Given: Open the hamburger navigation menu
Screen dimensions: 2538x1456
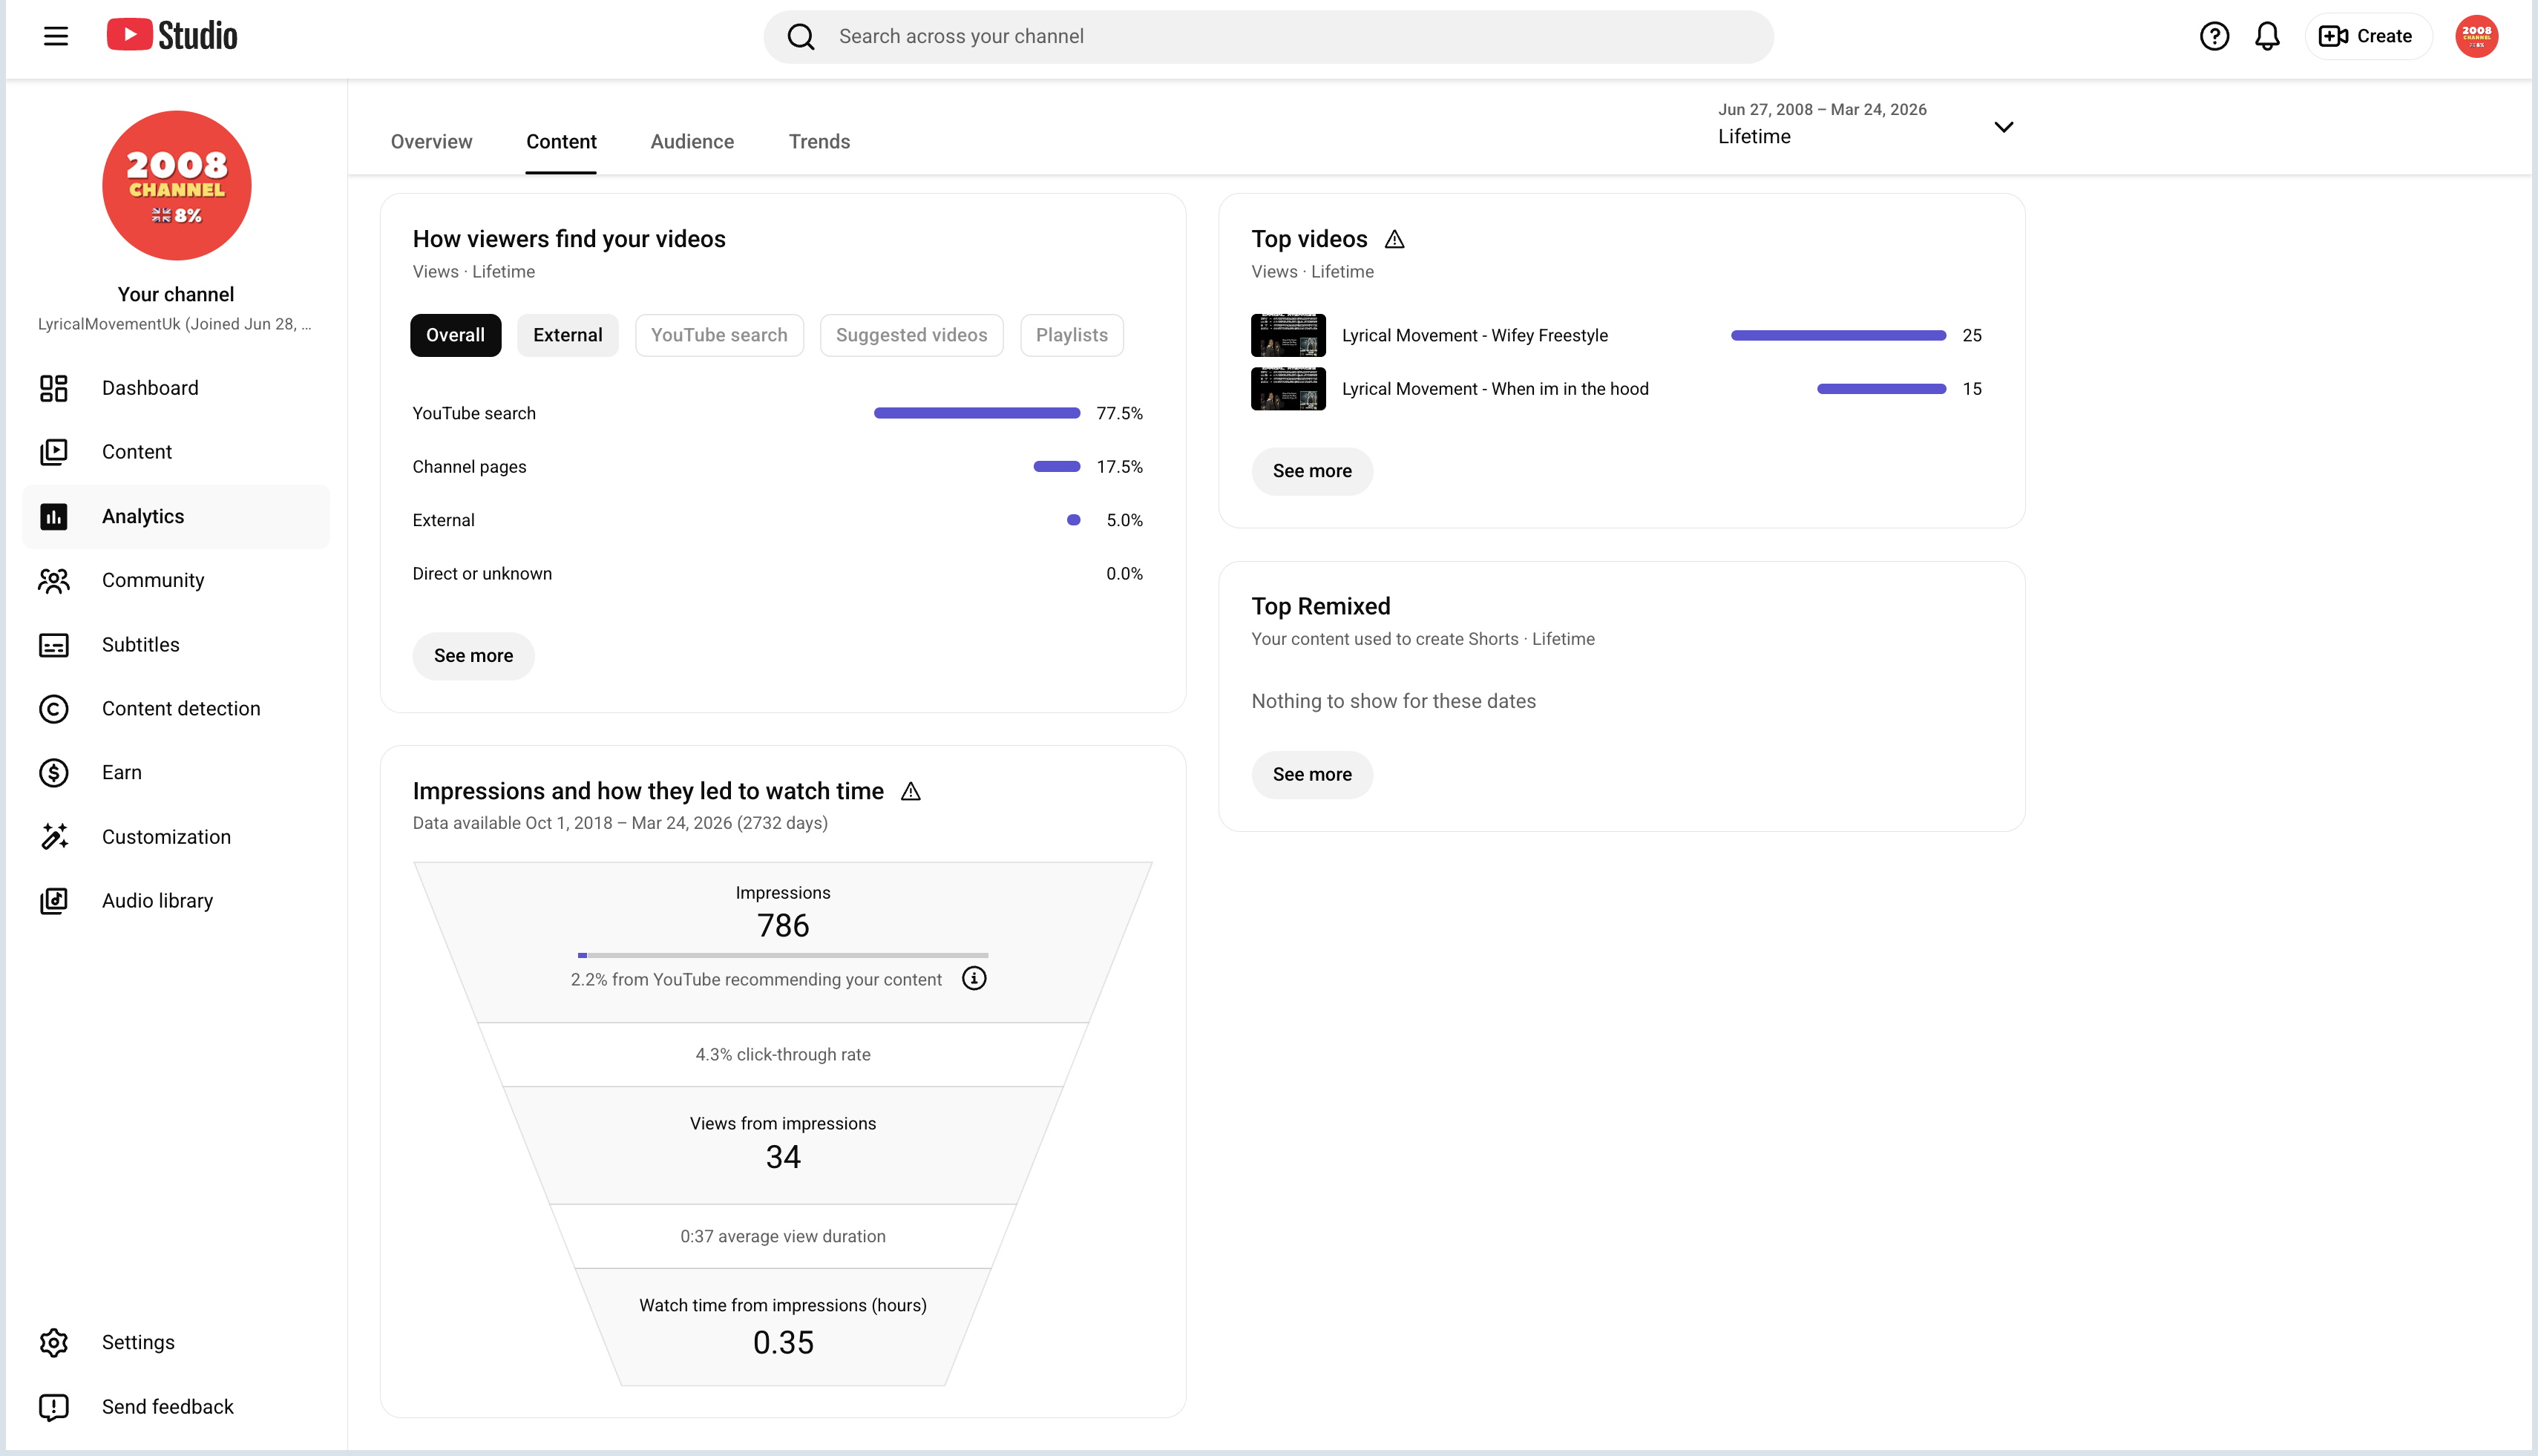Looking at the screenshot, I should click(56, 36).
